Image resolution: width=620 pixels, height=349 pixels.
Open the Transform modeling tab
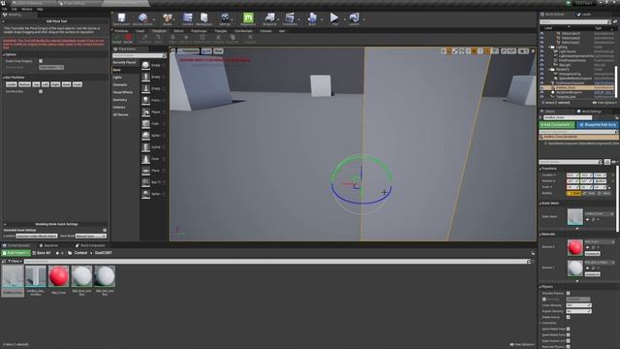159,31
